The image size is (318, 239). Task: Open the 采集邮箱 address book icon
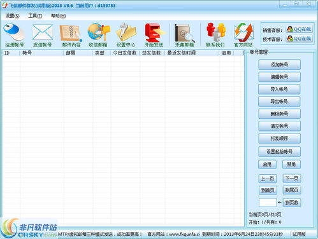tap(184, 35)
